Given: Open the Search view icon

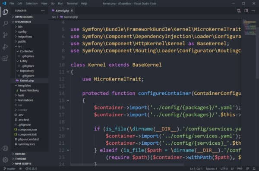Looking at the screenshot, I should 5,23.
